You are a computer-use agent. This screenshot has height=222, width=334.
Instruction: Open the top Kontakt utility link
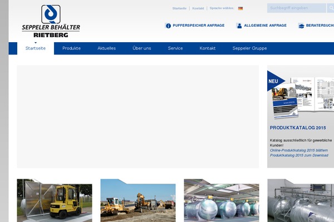click(198, 8)
